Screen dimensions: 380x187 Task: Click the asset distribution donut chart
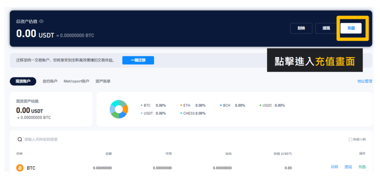119,109
